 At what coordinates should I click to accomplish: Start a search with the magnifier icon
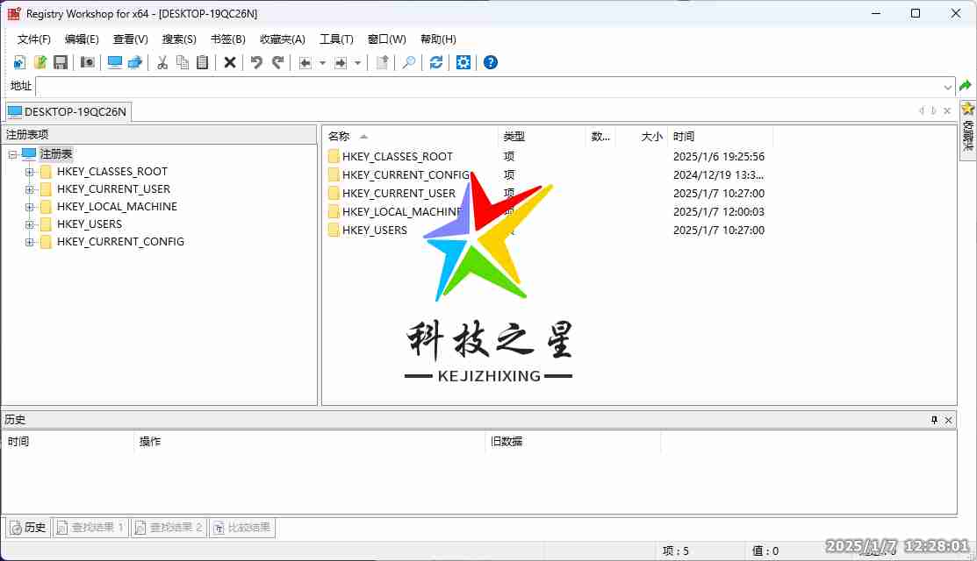click(408, 62)
